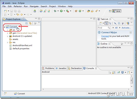Image resolution: width=137 pixels, height=99 pixels.
Task: Open the Project menu
Action: coord(52,6)
